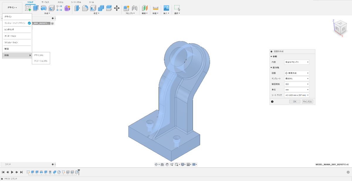Jump to timeline end

point(21,172)
